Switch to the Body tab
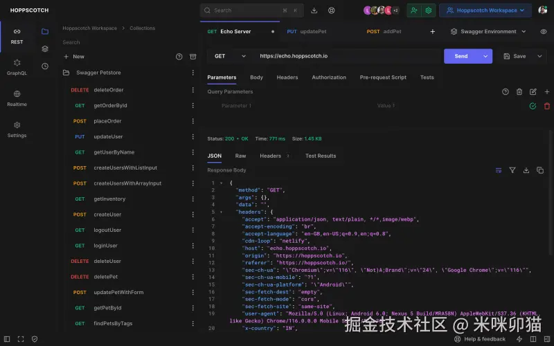Screen dimensions: 554x346 click(x=256, y=78)
